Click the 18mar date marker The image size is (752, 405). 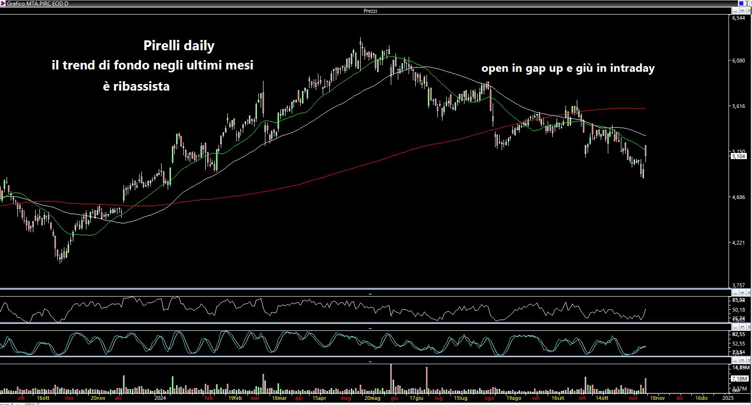click(x=279, y=398)
